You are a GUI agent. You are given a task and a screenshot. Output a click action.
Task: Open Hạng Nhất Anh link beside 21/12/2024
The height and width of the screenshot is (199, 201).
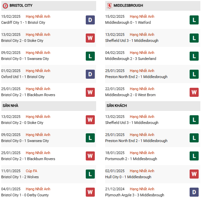(x=142, y=189)
